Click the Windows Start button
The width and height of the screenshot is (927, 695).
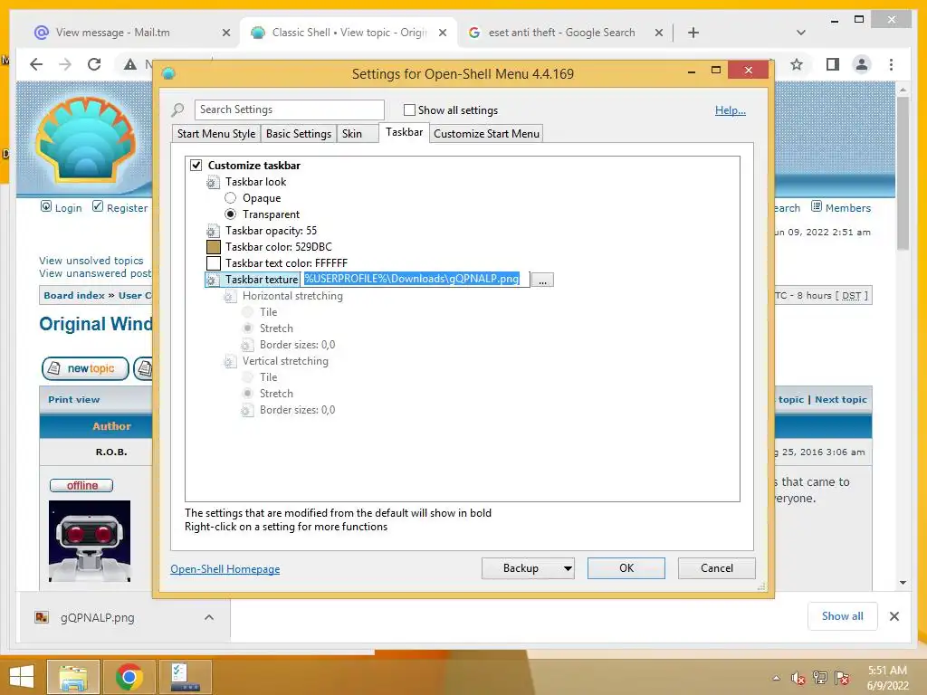click(22, 677)
